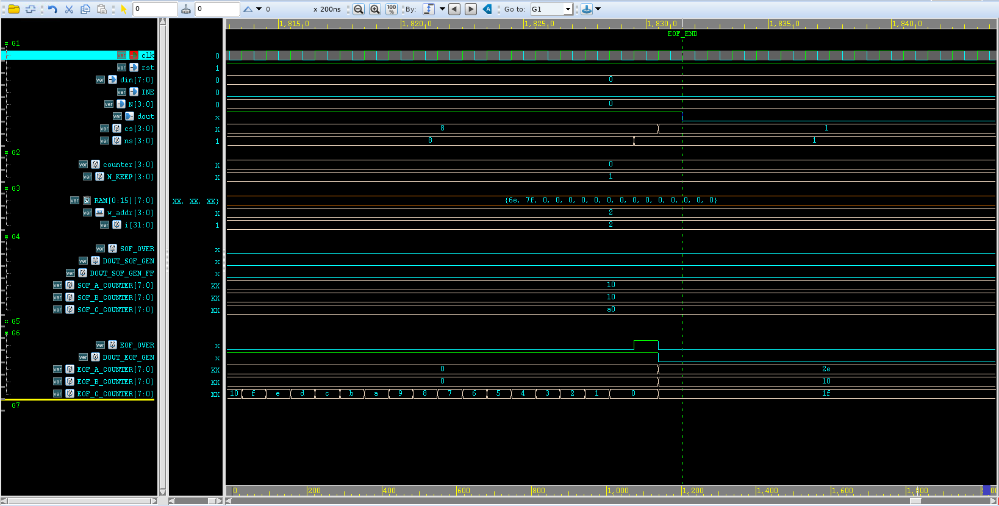999x506 pixels.
Task: Click the register icon for EOF_OVER
Action: [112, 345]
